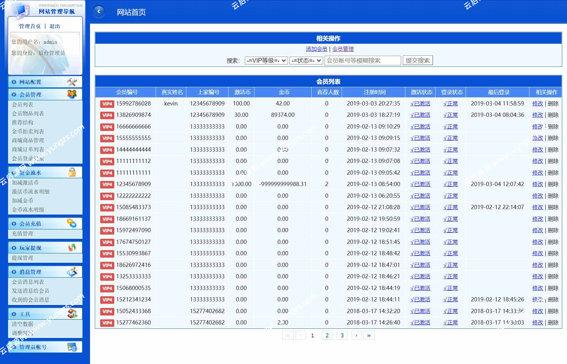Image resolution: width=567 pixels, height=364 pixels.
Task: Click the message icon beside 消息管理
Action: pyautogui.click(x=72, y=271)
